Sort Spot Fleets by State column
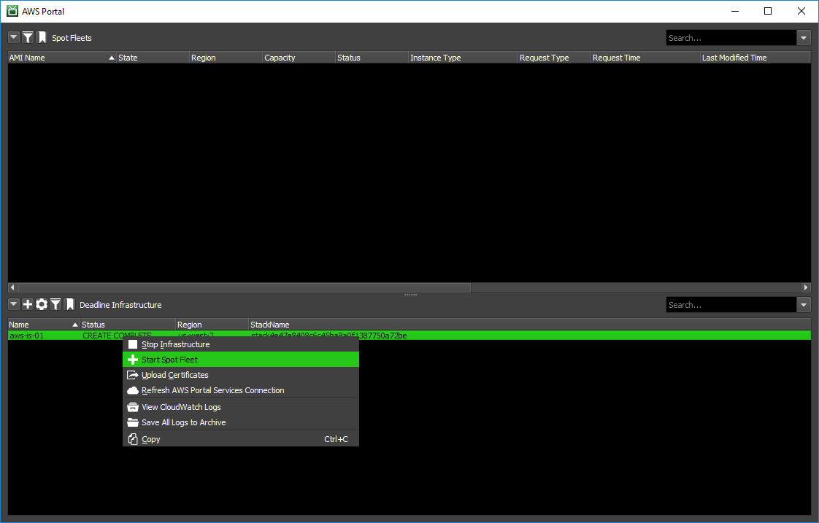 point(153,58)
